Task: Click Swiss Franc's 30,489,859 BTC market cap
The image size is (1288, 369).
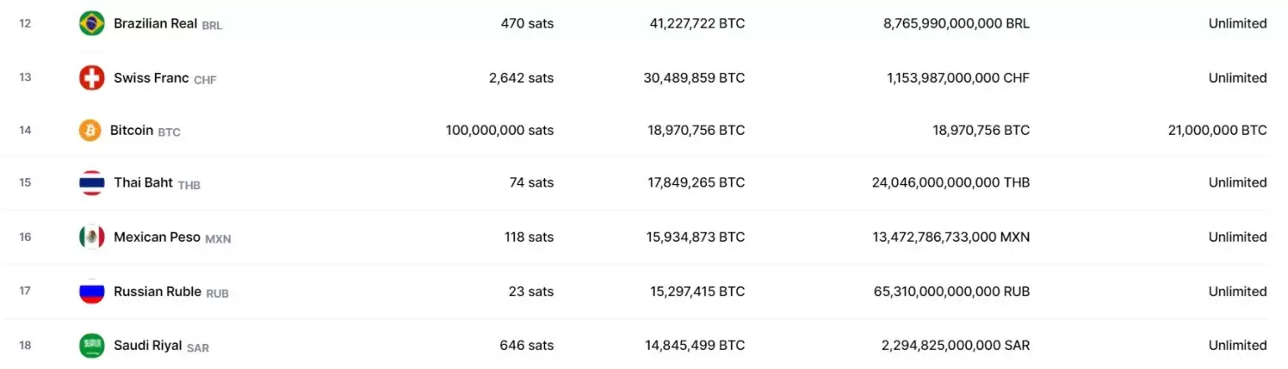Action: click(696, 78)
